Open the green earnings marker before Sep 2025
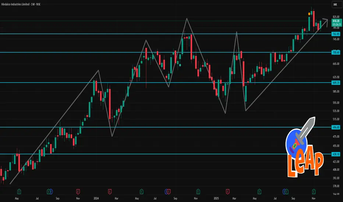 pyautogui.click(x=287, y=192)
